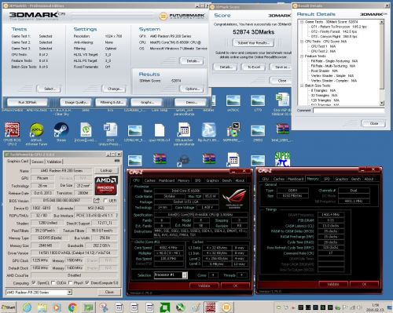
Task: Click the Change button under Settings
Action: [x=114, y=89]
